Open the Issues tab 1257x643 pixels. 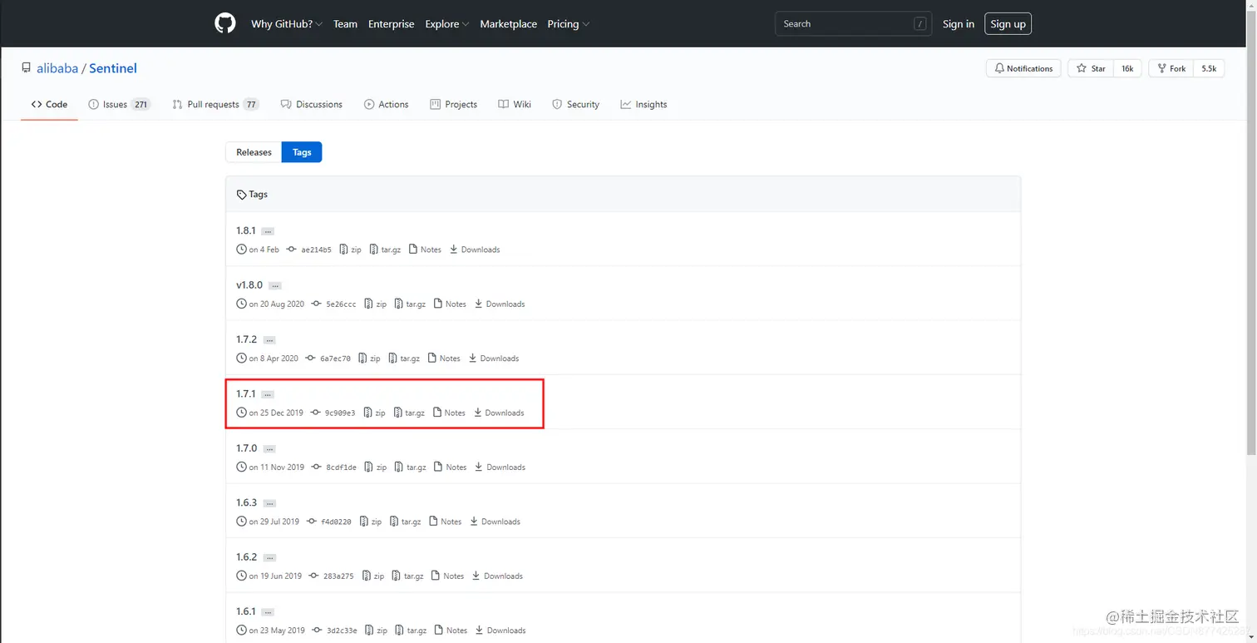click(120, 104)
